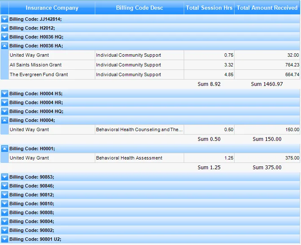Expand the Billing Code 90846 group
This screenshot has height=245, width=301.
click(5, 185)
